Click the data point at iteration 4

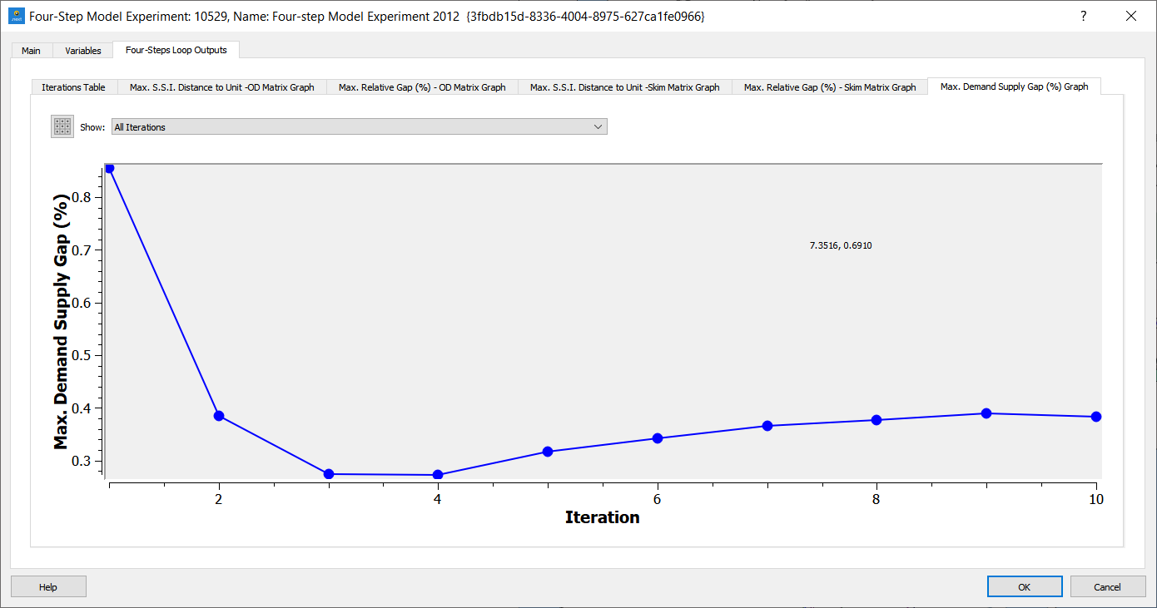coord(438,475)
